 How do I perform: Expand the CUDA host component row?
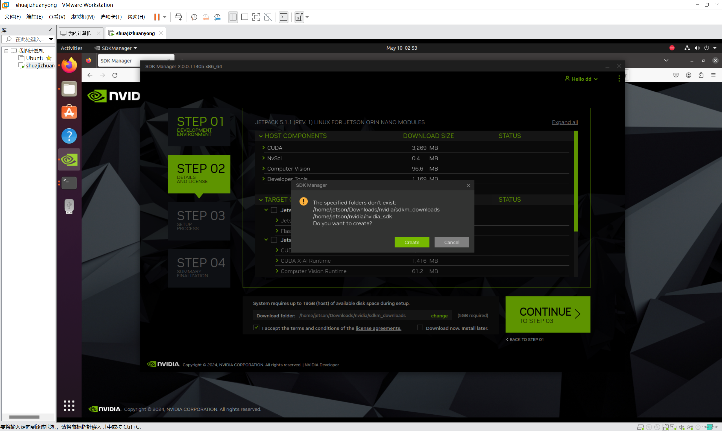264,148
